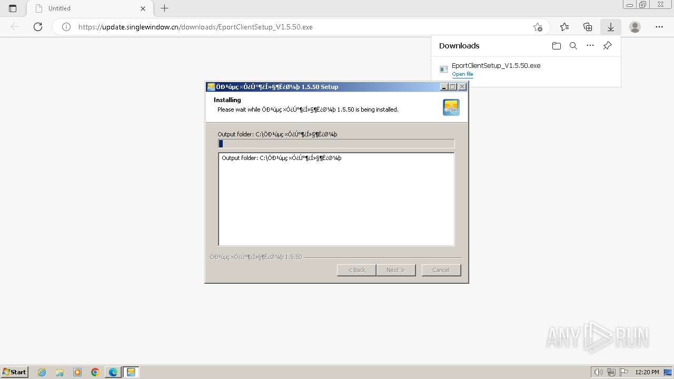The image size is (674, 379).
Task: Click the installation progress bar
Action: pos(336,144)
